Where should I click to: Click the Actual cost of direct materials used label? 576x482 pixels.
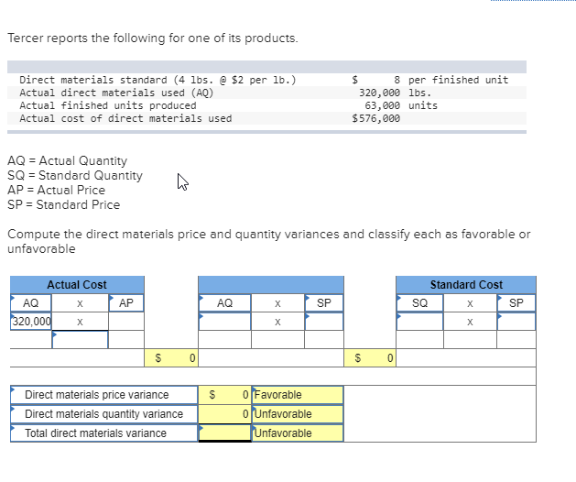125,118
